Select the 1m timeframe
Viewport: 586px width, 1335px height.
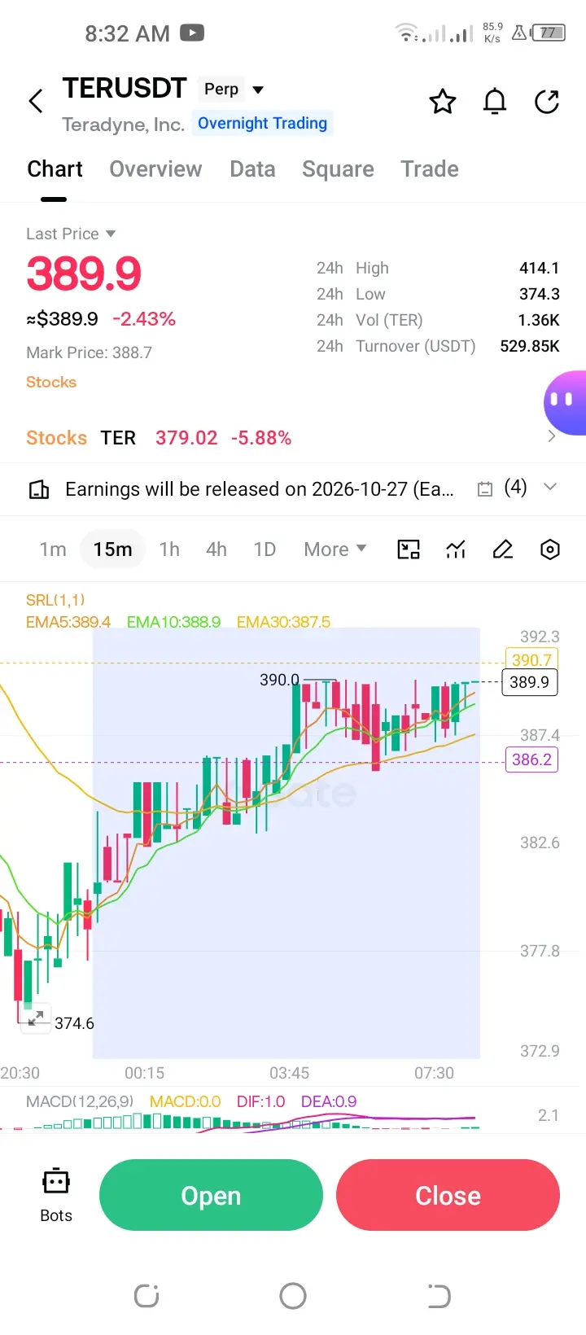[53, 549]
